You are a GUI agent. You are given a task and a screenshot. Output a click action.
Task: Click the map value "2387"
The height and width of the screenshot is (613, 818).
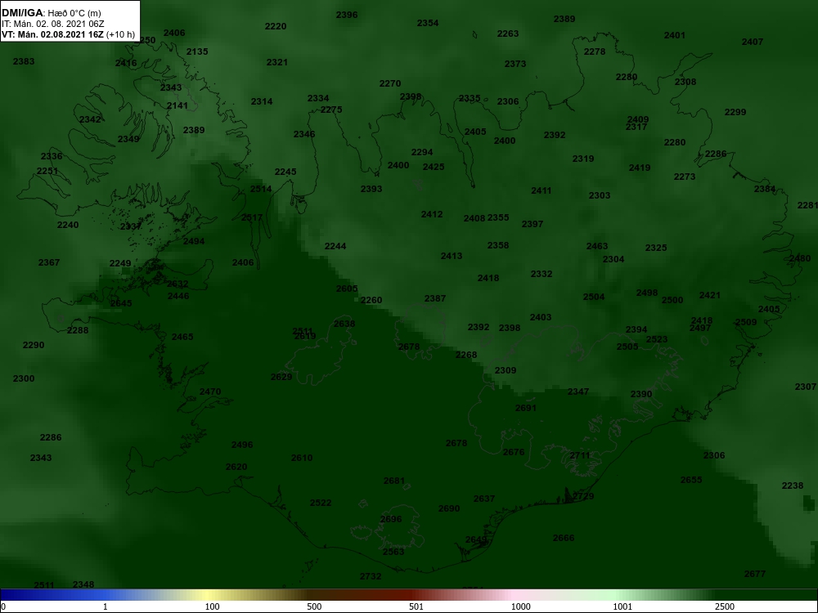[x=435, y=298]
